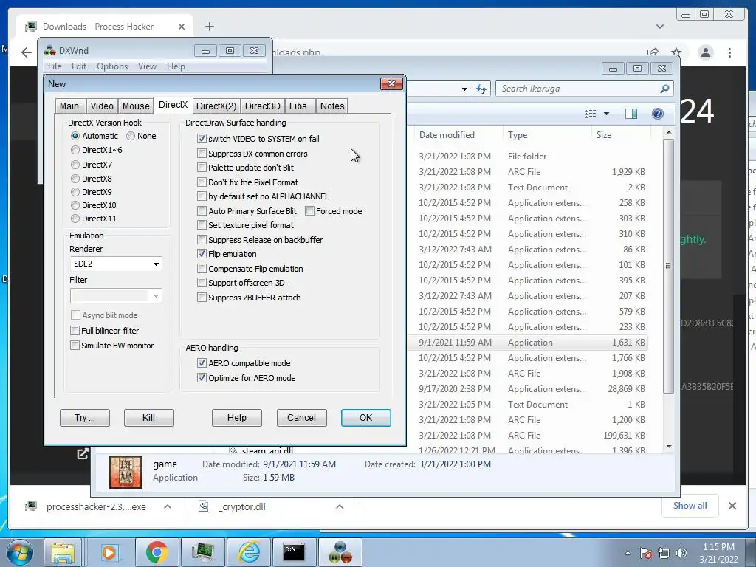Close the Chrome downloads bar

pos(732,506)
